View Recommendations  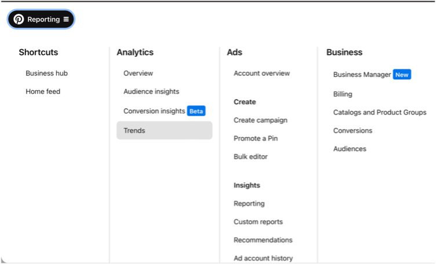tap(263, 240)
